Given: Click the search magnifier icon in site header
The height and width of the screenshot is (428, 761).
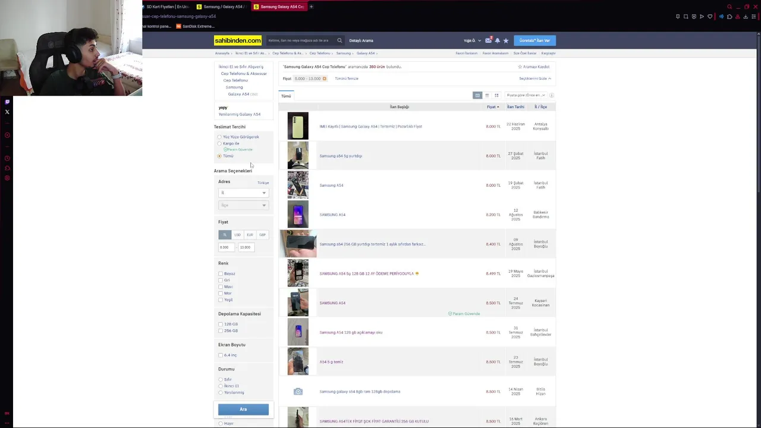Looking at the screenshot, I should click(339, 40).
